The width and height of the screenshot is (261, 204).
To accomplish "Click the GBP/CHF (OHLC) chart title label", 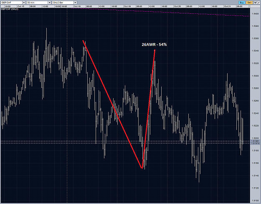I will 10,9.
